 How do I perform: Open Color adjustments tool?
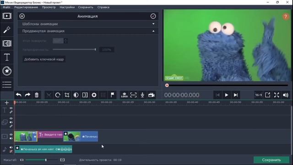point(76,95)
